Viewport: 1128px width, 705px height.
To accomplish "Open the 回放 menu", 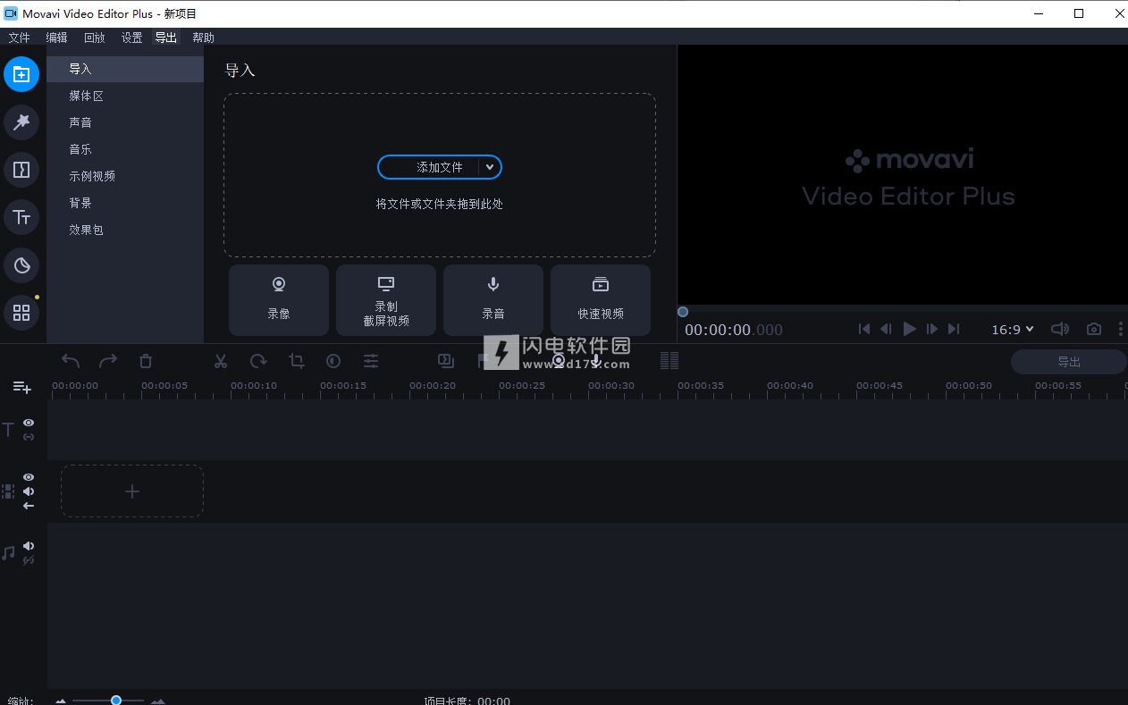I will coord(94,38).
